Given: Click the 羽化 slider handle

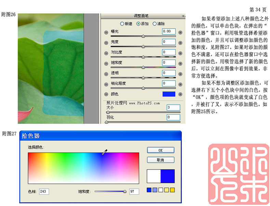Looking at the screenshot, I should (x=107, y=122).
